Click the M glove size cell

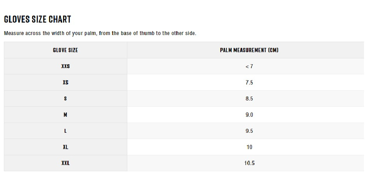[x=65, y=115]
